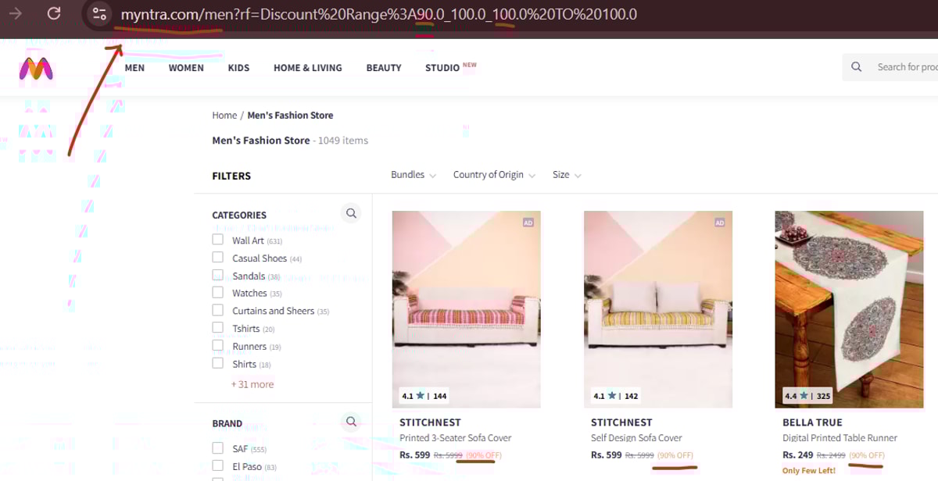Open the Categories filter search icon
This screenshot has width=938, height=481.
point(351,213)
